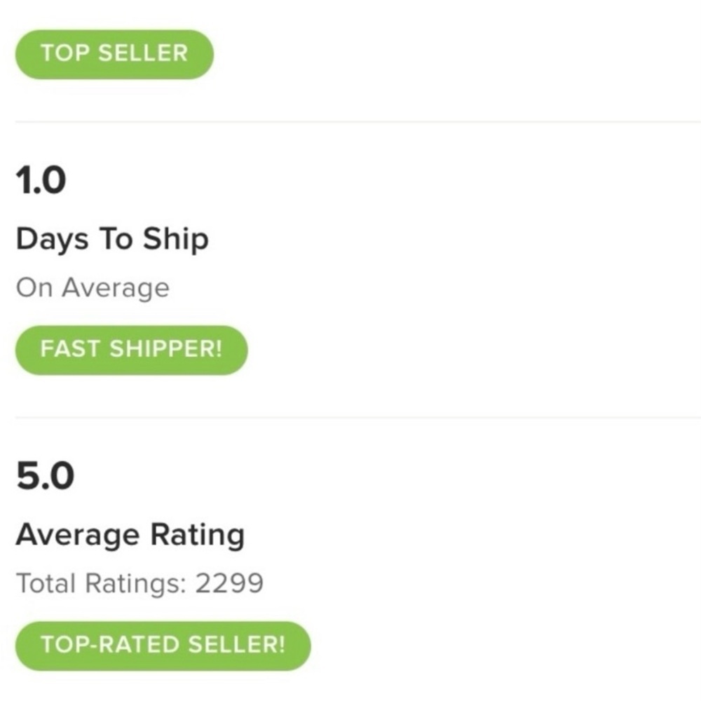Click the 1.0 days value
Viewport: 701px width, 701px height.
(x=41, y=181)
